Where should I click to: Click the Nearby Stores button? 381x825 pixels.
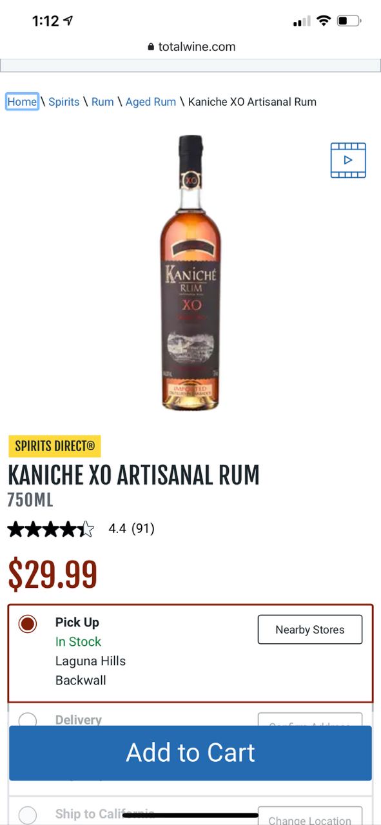click(x=310, y=630)
